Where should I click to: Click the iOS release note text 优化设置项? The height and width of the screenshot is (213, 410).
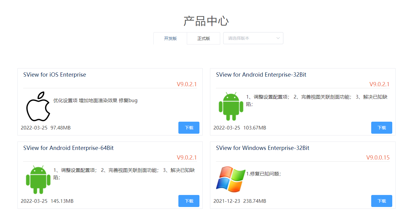click(x=65, y=100)
